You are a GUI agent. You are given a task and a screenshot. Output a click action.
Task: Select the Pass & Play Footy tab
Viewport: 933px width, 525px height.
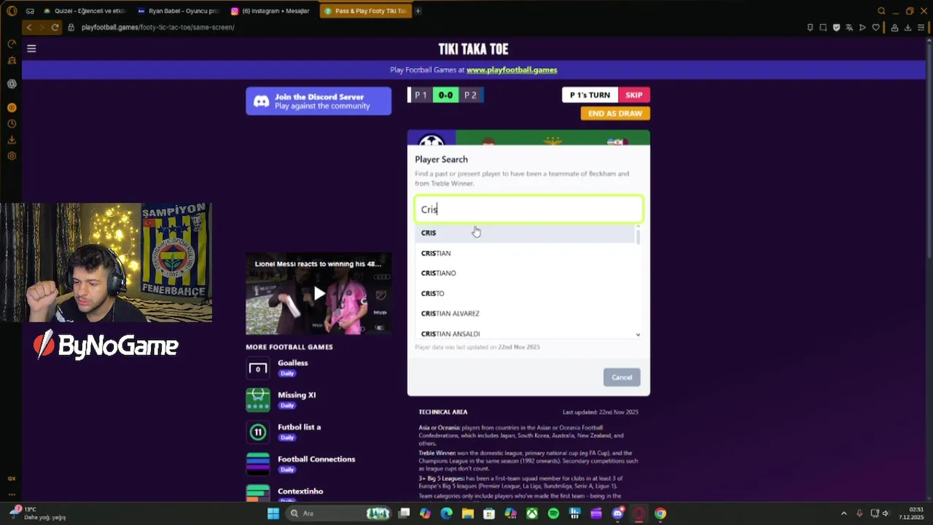pos(365,11)
